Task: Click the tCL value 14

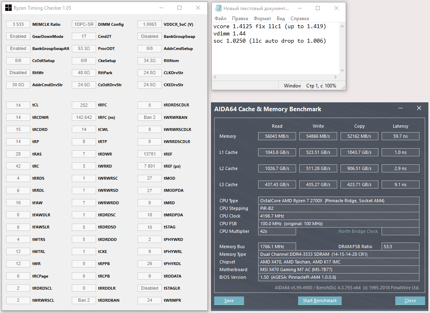Action: click(18, 105)
